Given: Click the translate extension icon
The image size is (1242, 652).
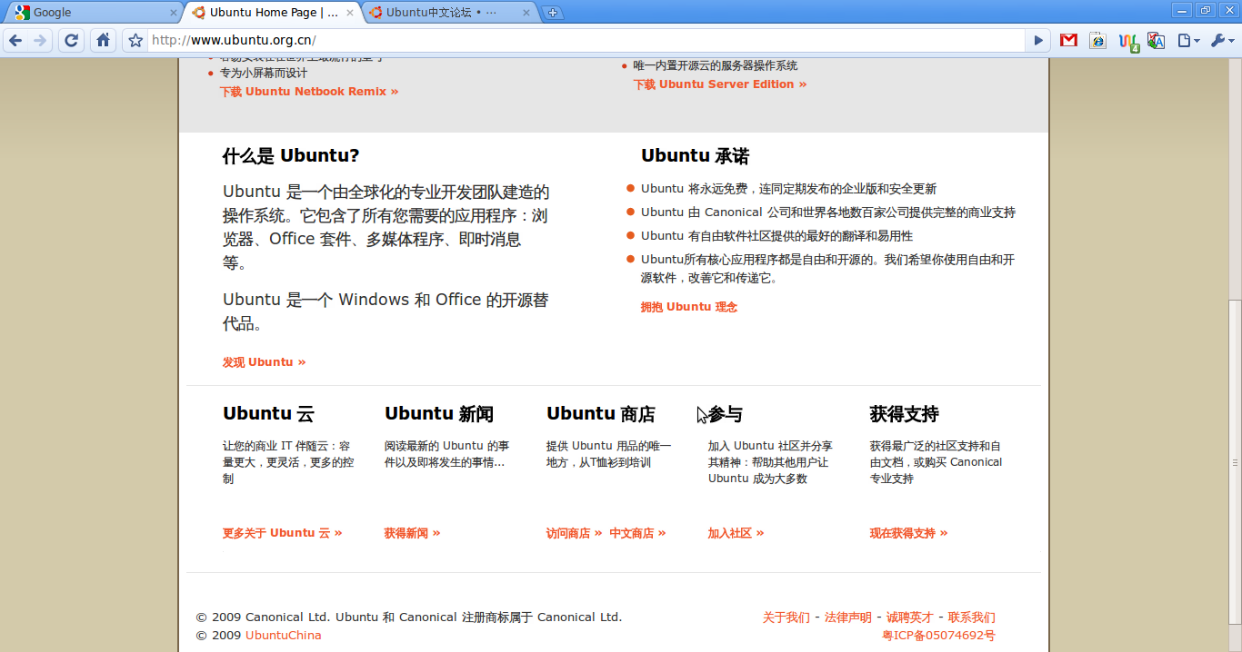Looking at the screenshot, I should [x=1156, y=40].
